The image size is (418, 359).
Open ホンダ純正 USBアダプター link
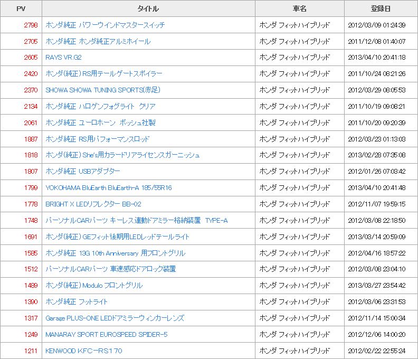[x=83, y=171]
